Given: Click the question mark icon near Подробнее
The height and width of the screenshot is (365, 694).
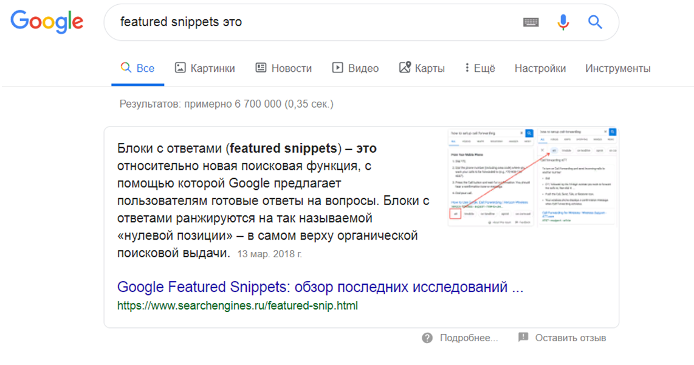Looking at the screenshot, I should (x=428, y=337).
